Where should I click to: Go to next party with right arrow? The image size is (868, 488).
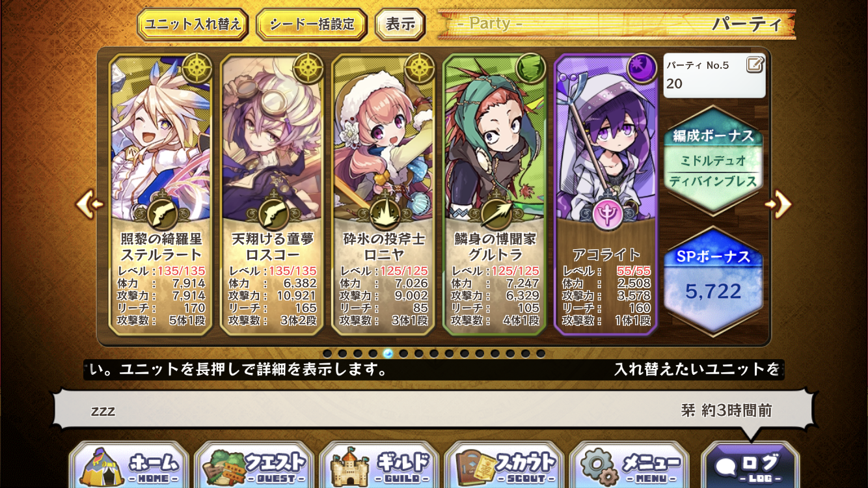778,204
